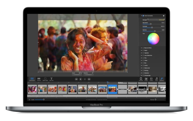The width and height of the screenshot is (193, 121).
Task: Open the Options wrench panel
Action: [162, 79]
